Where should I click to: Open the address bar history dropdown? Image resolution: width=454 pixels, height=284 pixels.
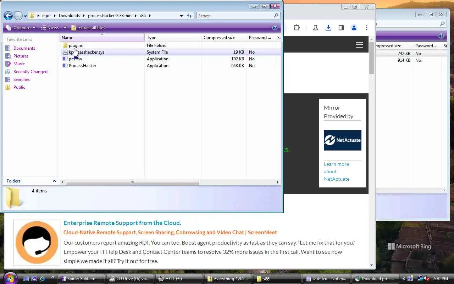[x=181, y=16]
